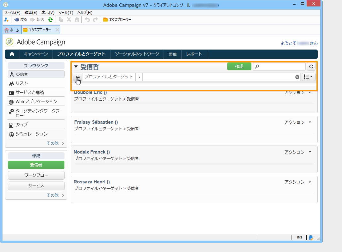Open エクスプローラー from the toolbar
This screenshot has width=342, height=252.
click(117, 20)
